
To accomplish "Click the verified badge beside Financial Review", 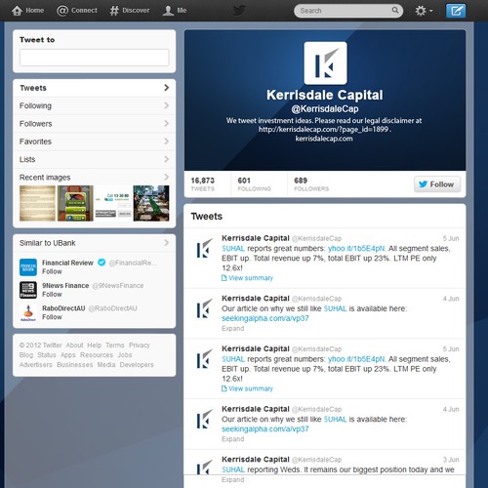I will coord(102,263).
